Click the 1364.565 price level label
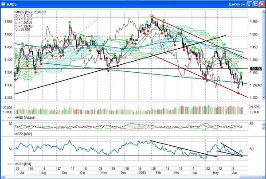266x179 pixels. click(256, 69)
